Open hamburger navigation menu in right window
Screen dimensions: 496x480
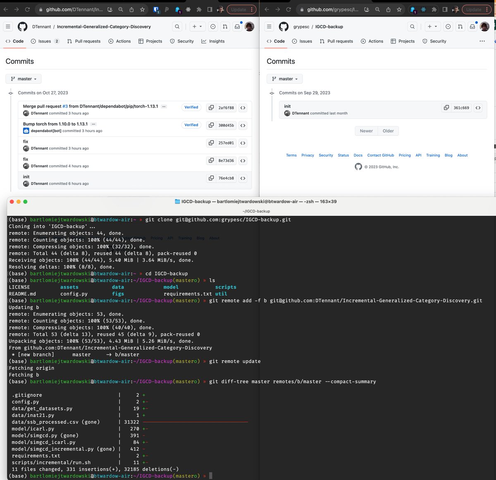coord(269,26)
